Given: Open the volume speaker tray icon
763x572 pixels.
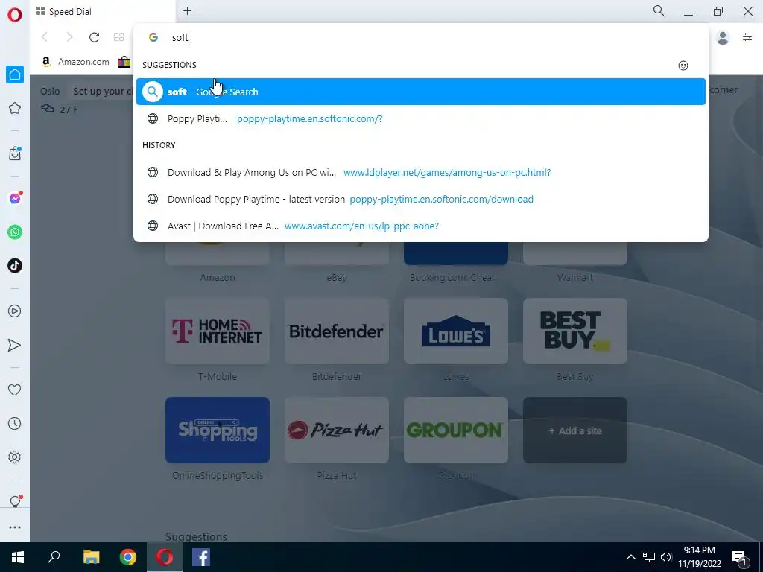Looking at the screenshot, I should pos(666,557).
